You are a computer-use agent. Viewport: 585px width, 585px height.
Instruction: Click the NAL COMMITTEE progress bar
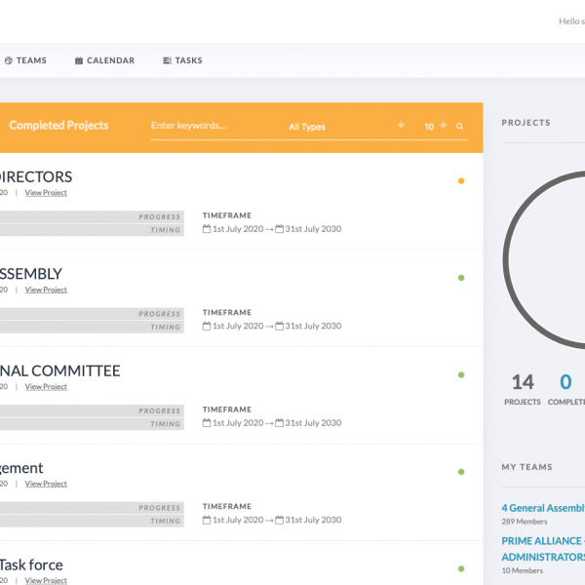coord(92,410)
